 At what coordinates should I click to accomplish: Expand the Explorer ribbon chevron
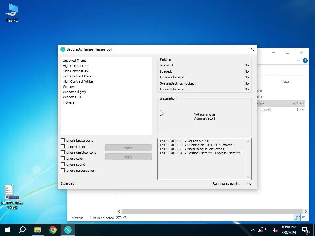[x=298, y=61]
